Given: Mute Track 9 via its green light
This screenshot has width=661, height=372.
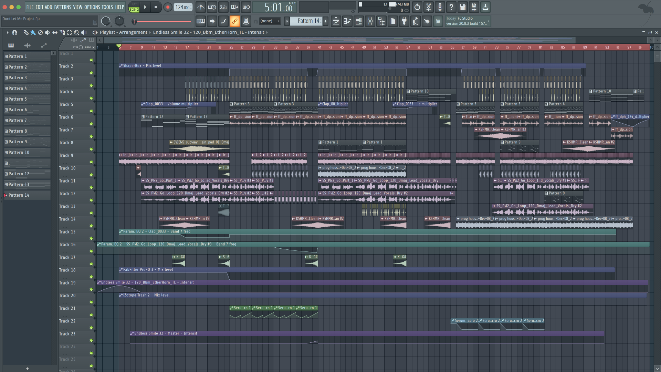Looking at the screenshot, I should click(x=91, y=162).
